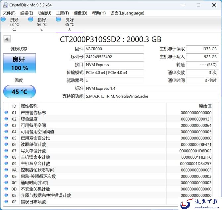Select raw value 00000001D84257
This screenshot has width=222, height=210.
(x=196, y=164)
